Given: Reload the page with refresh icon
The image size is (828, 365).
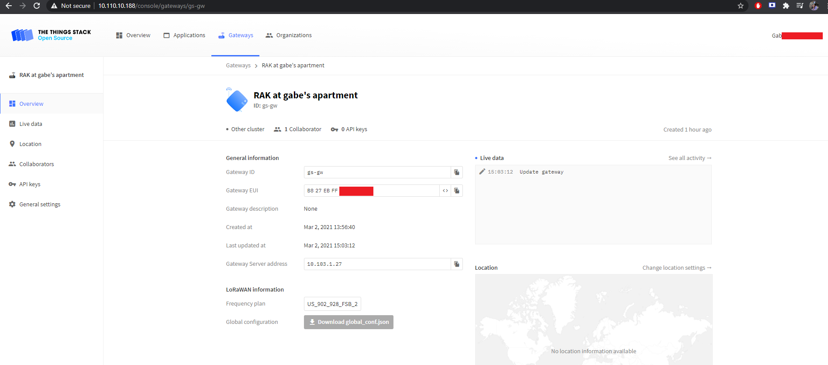Looking at the screenshot, I should click(37, 6).
